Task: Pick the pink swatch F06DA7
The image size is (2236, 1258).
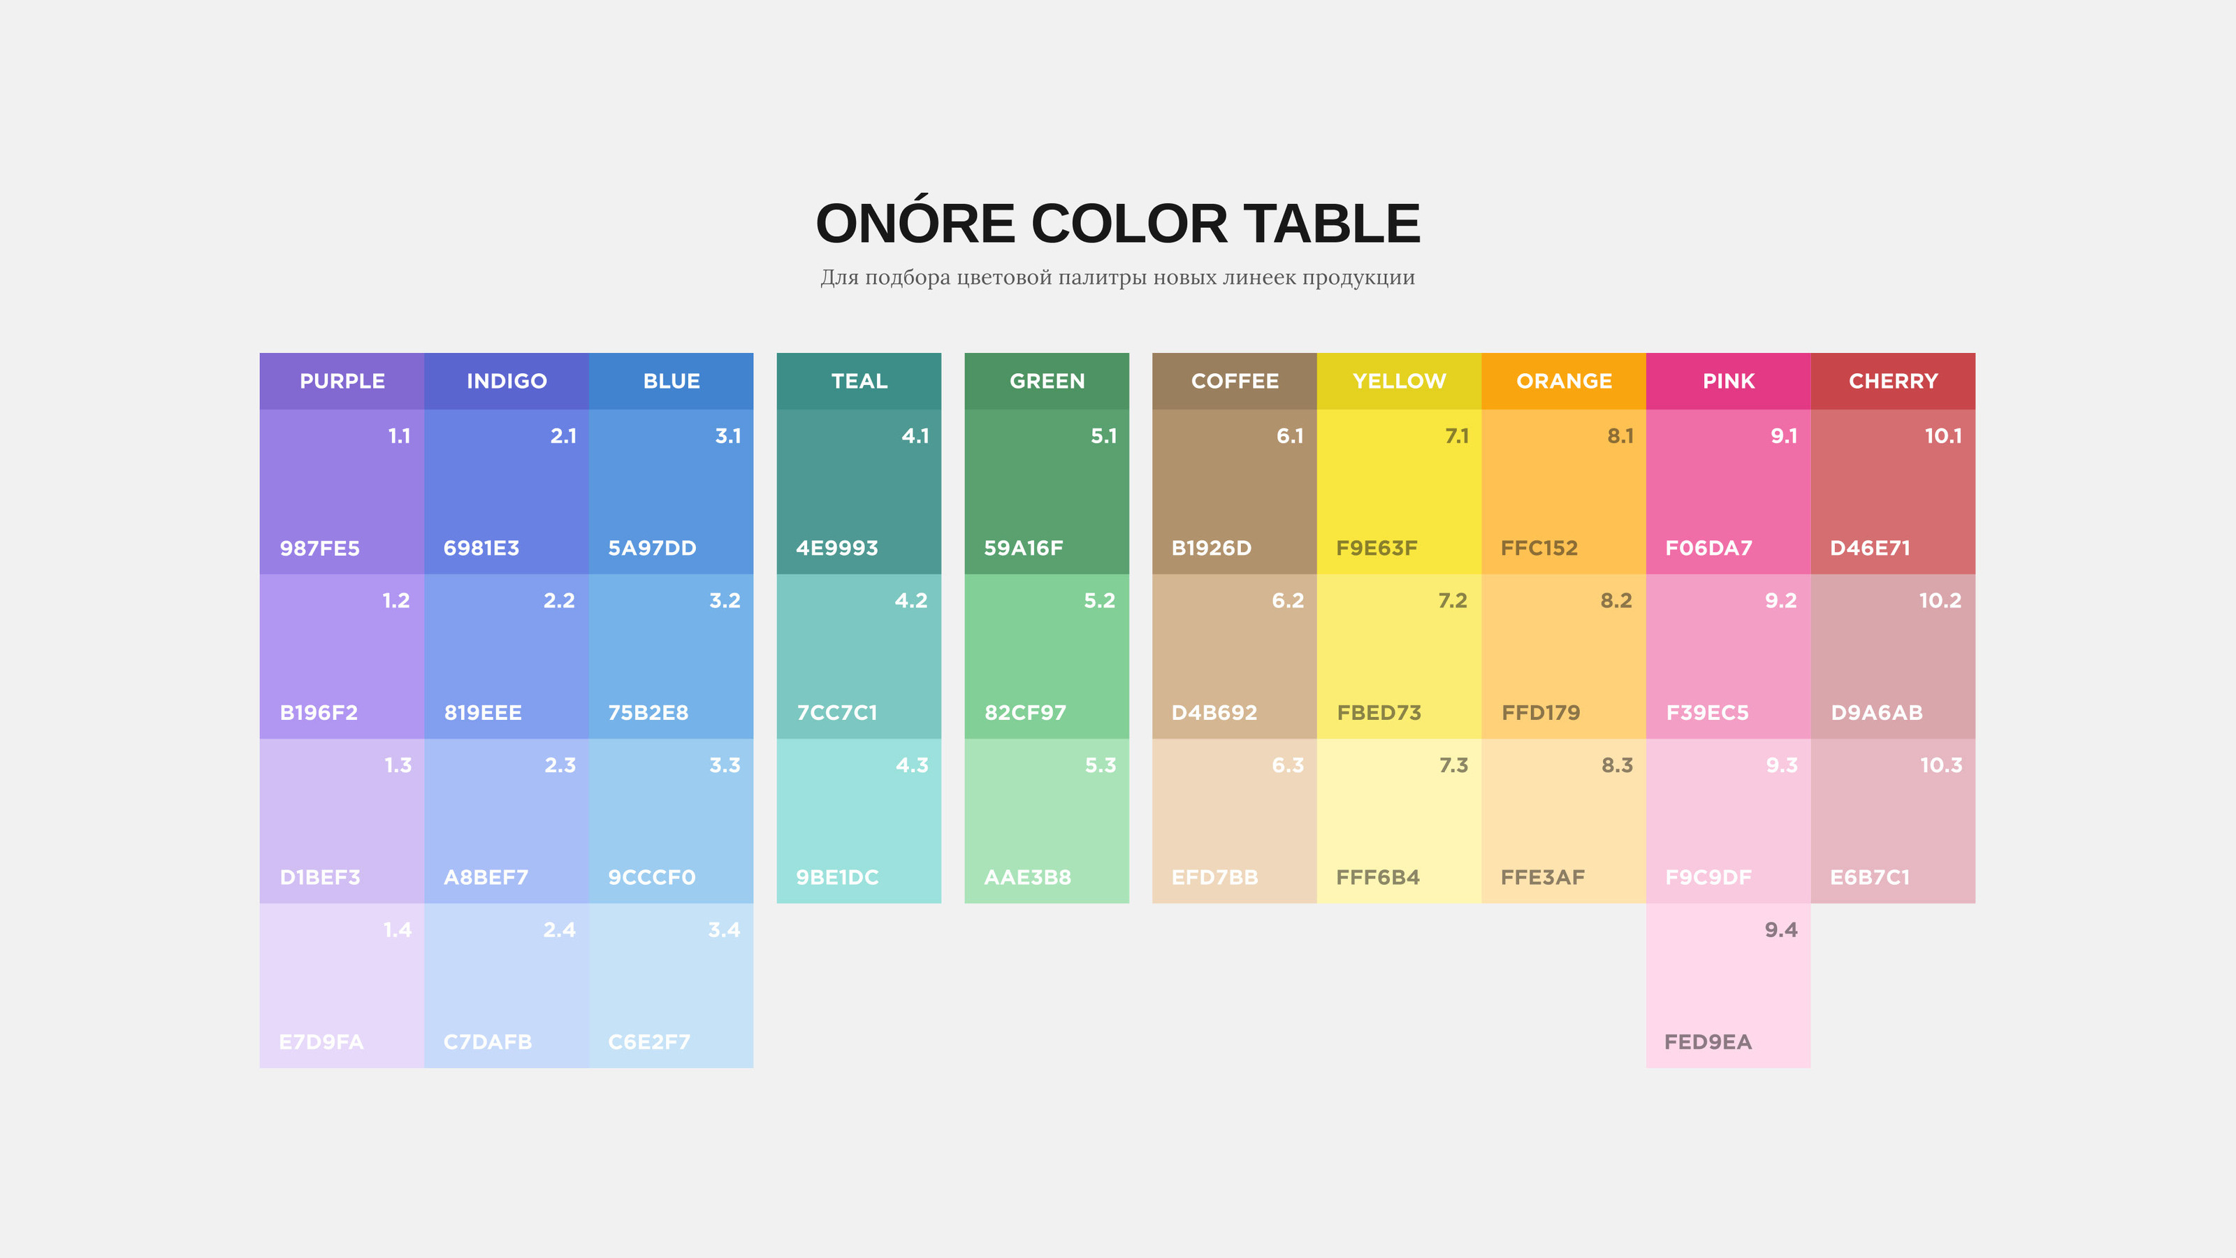Action: 1727,491
